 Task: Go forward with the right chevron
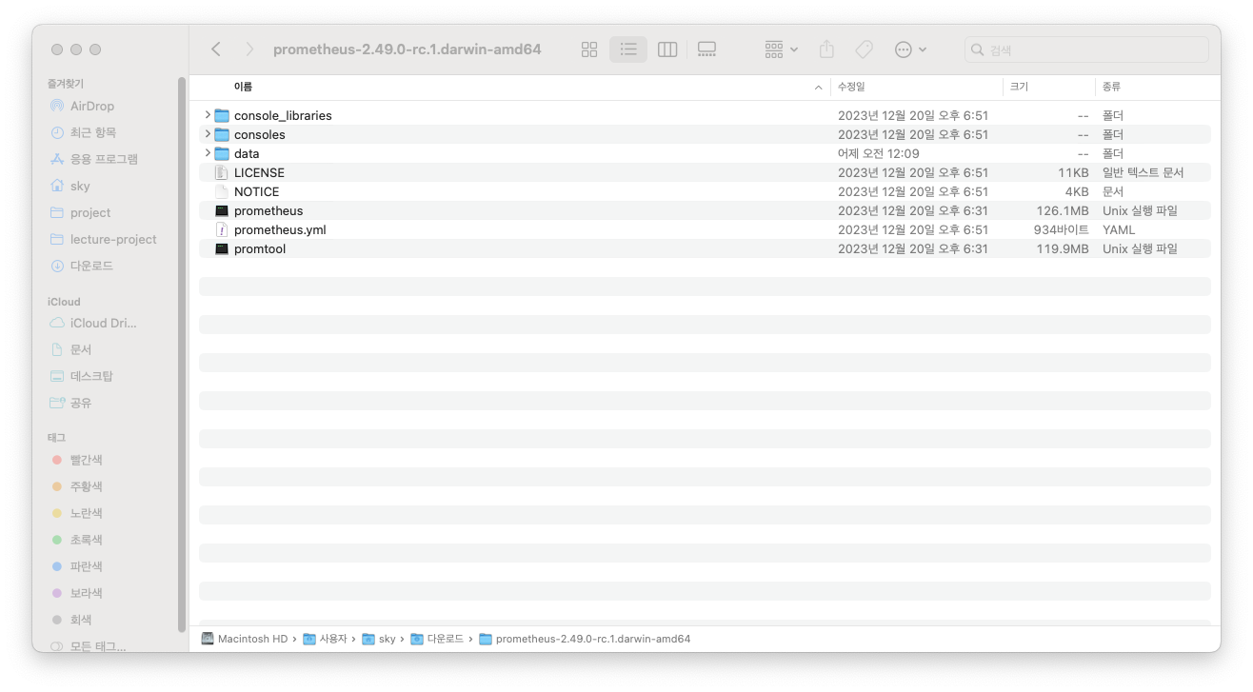tap(249, 49)
